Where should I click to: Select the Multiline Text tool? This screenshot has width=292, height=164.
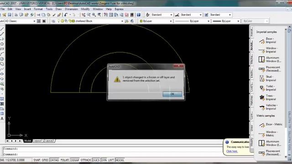[2, 118]
